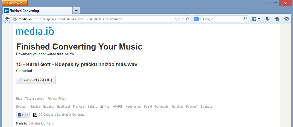Image resolution: width=293 pixels, height=127 pixels.
Task: Click the Finished Converting Your Music heading
Action: [79, 46]
